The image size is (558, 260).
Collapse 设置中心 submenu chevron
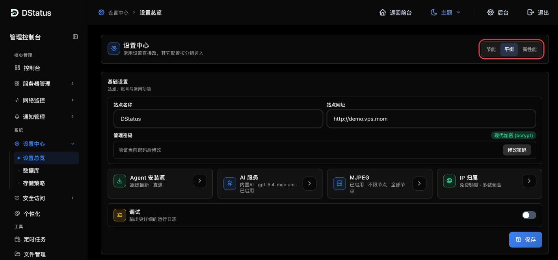(73, 144)
